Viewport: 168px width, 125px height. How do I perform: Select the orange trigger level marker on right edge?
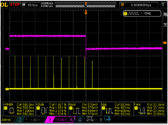164,42
